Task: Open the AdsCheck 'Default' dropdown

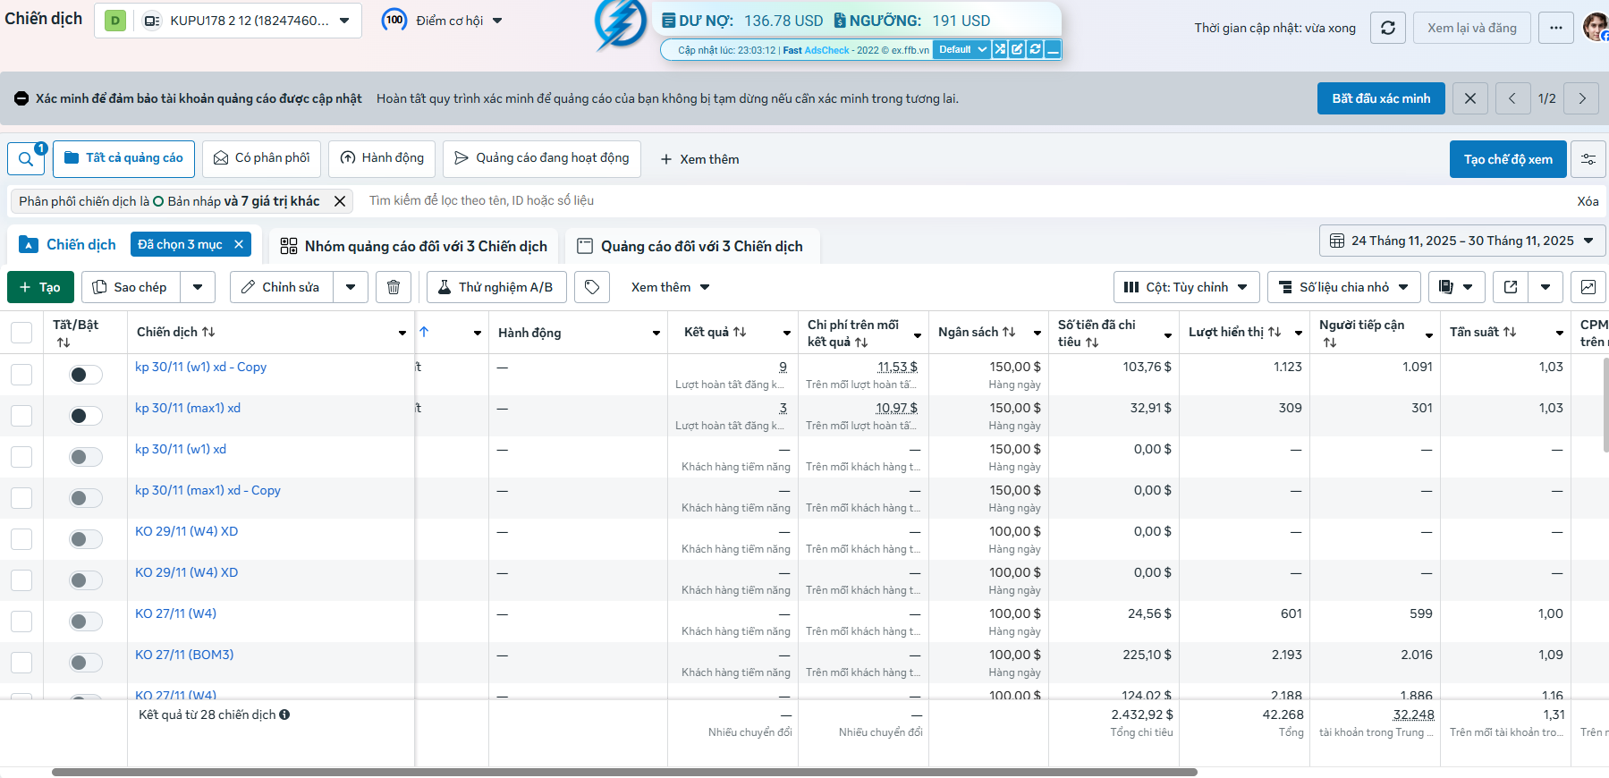Action: click(961, 49)
